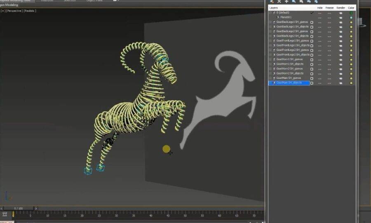Click the 0 (default) layer icon

[274, 12]
